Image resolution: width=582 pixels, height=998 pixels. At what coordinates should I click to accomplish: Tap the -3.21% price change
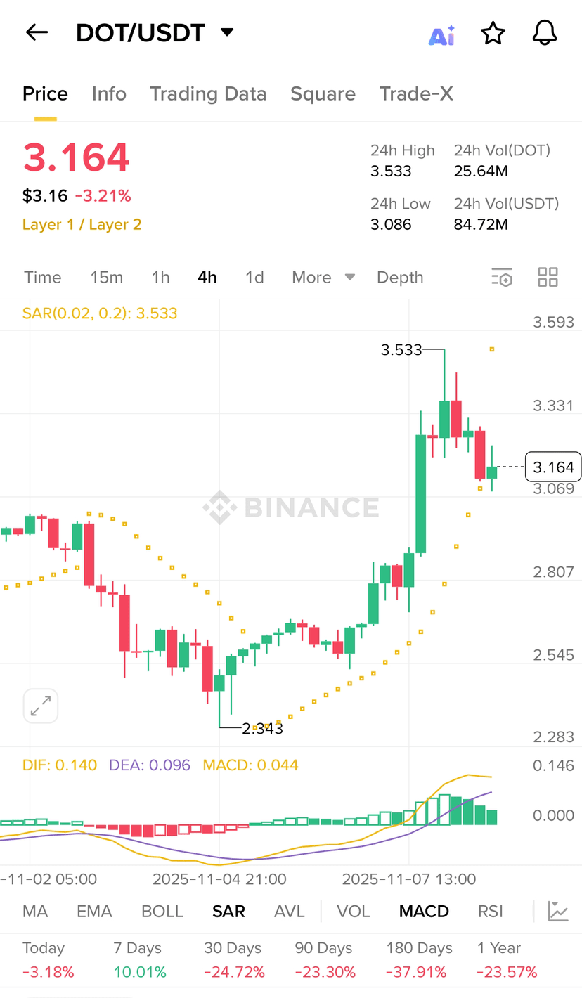click(104, 195)
